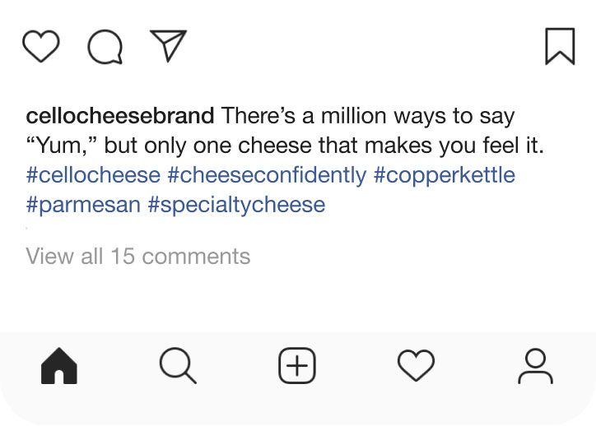Open the cellocheesebrand profile username
The width and height of the screenshot is (596, 426).
tap(120, 116)
